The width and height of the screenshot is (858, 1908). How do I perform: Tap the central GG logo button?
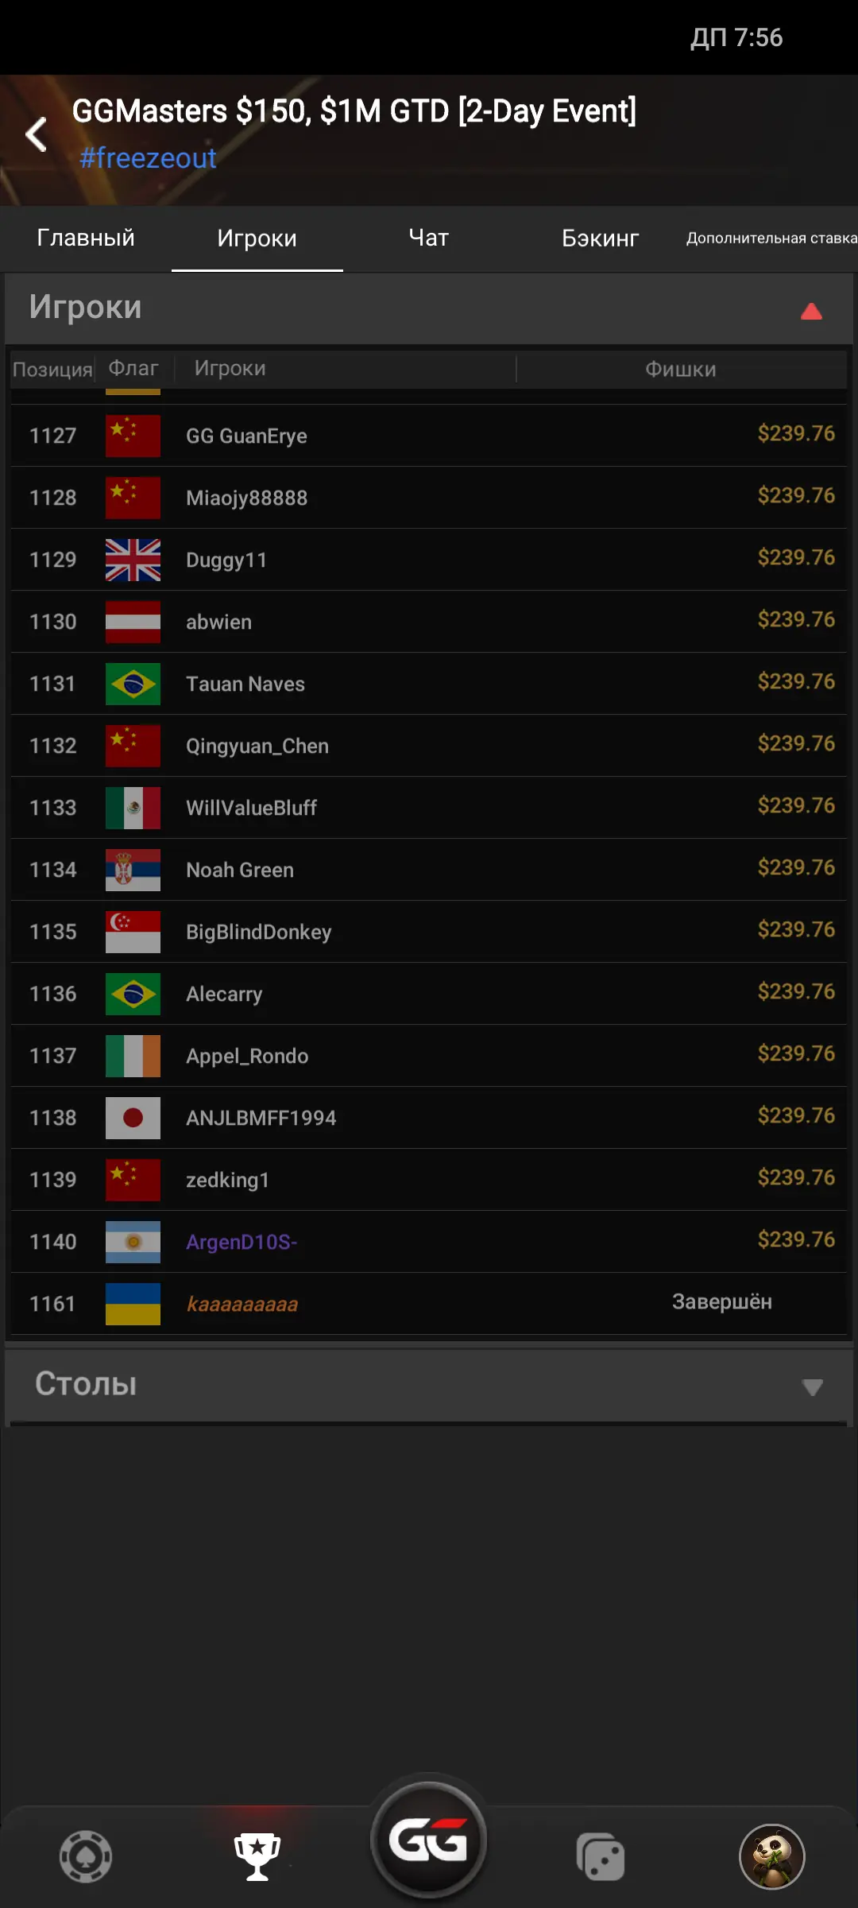click(x=429, y=1840)
